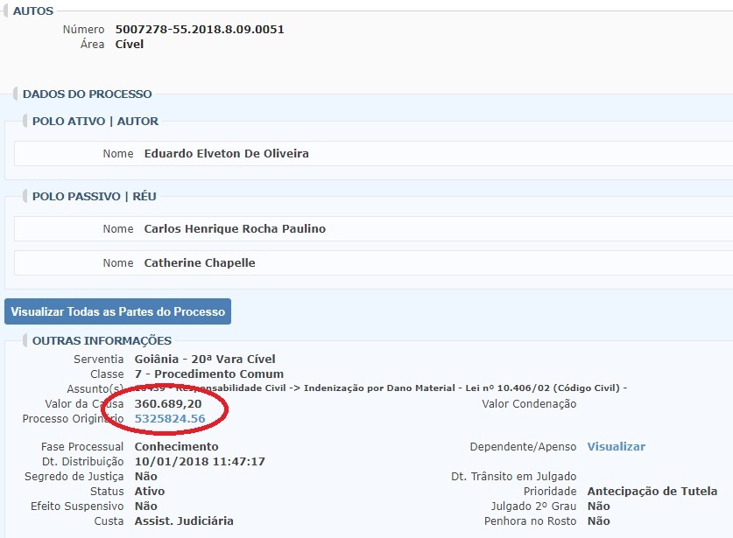Click the Visualizar Todas as Partes do Processo button
The image size is (733, 538).
point(117,311)
